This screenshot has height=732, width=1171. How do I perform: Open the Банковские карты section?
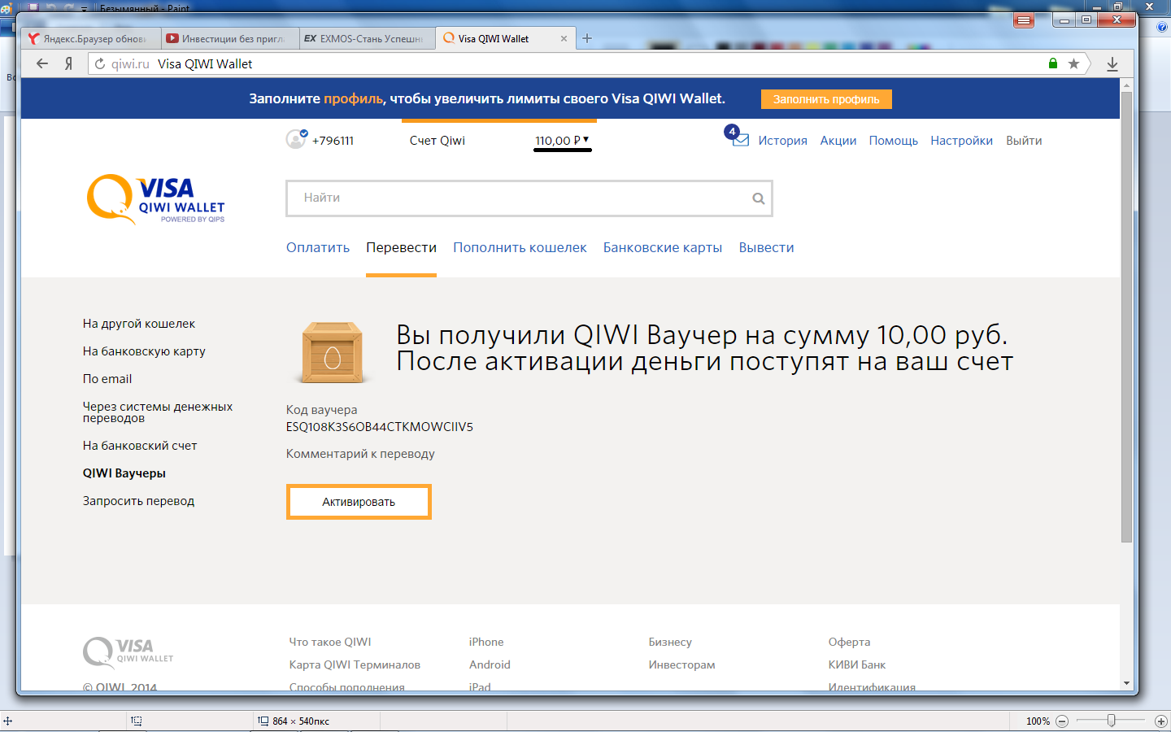coord(663,247)
